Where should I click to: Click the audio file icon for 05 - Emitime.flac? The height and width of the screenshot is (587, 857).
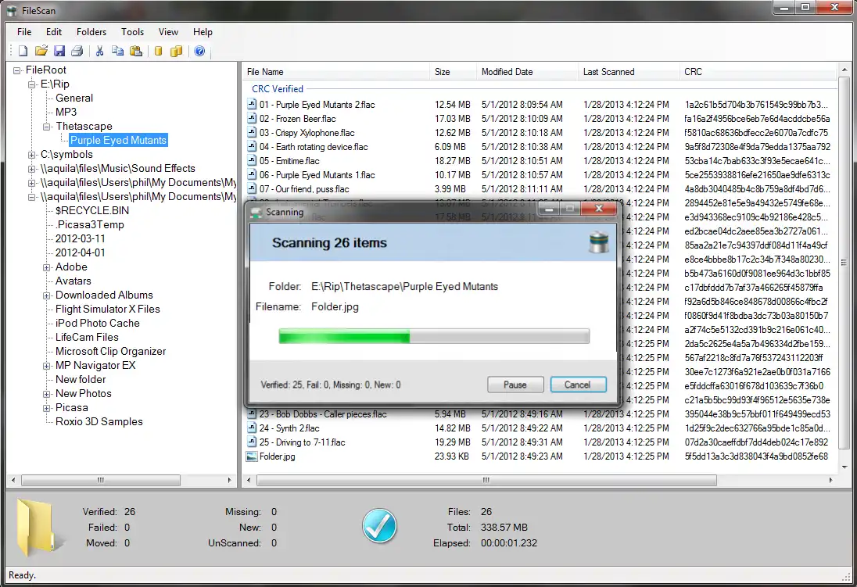pos(252,160)
